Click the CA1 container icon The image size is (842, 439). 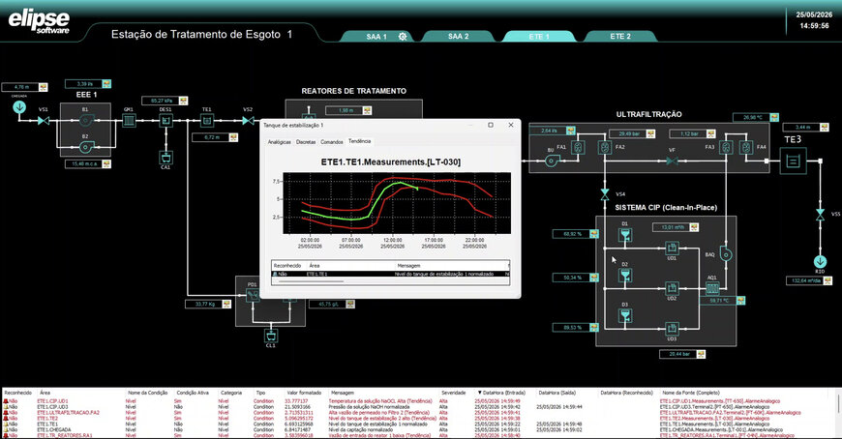[165, 158]
